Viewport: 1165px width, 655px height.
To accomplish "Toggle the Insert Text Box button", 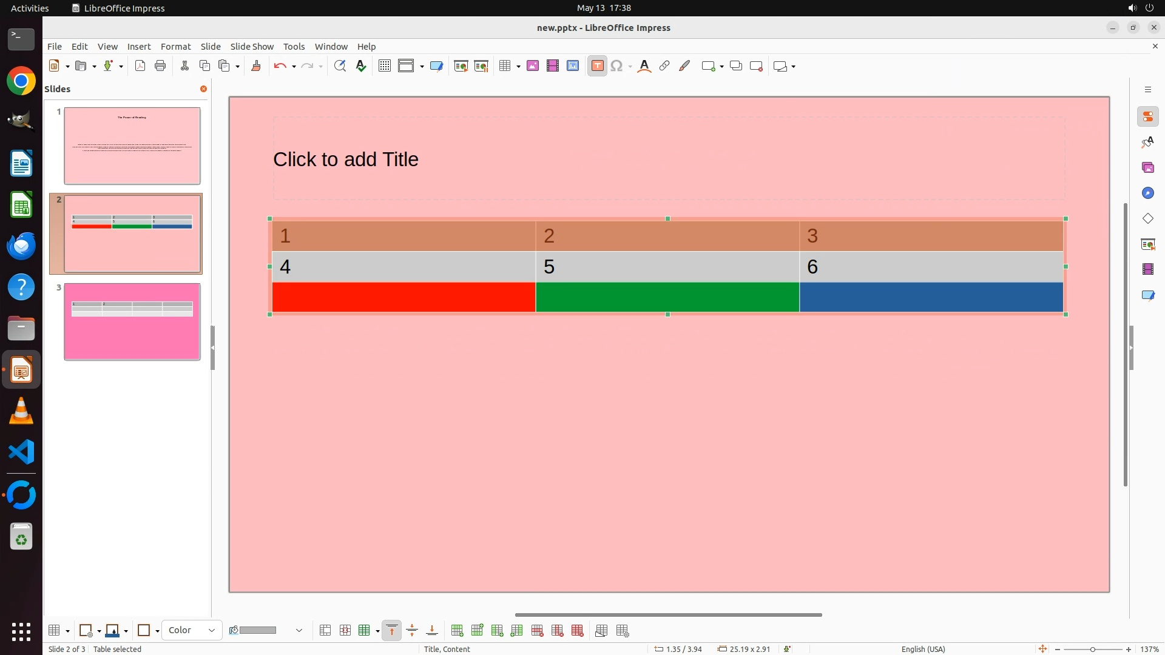I will click(x=597, y=66).
